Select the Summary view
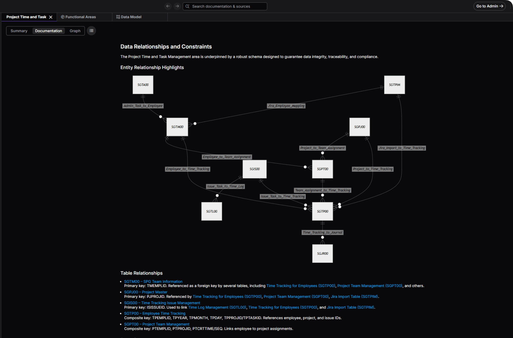513x338 pixels. click(x=19, y=31)
